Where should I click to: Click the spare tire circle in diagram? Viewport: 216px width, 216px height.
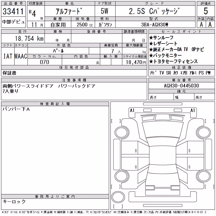[118, 197]
